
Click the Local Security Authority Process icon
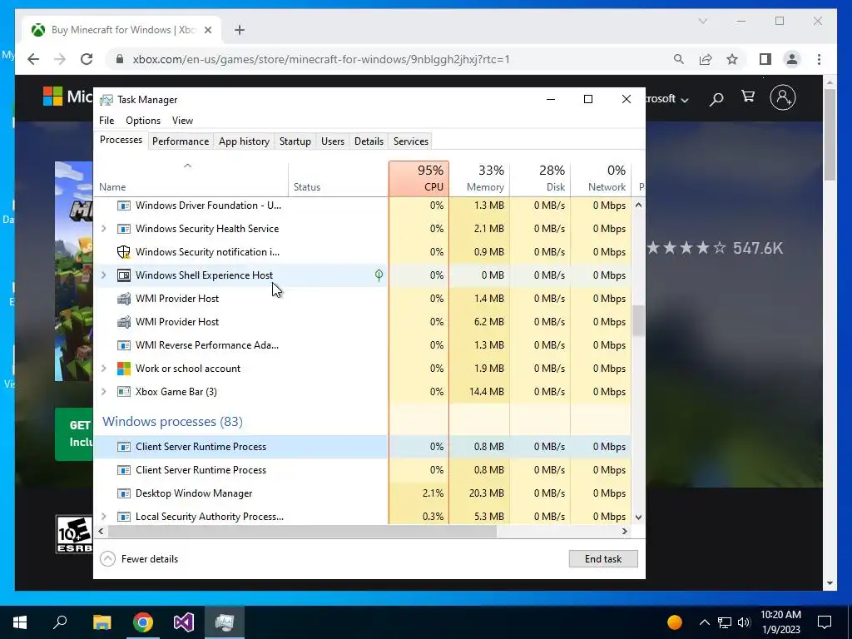[x=124, y=517]
